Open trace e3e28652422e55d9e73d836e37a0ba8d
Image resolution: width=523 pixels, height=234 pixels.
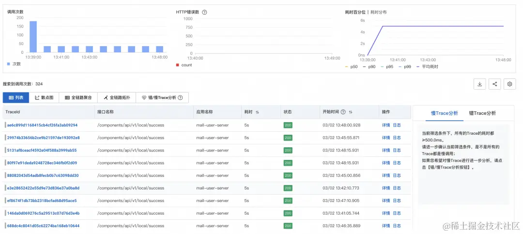coord(44,188)
